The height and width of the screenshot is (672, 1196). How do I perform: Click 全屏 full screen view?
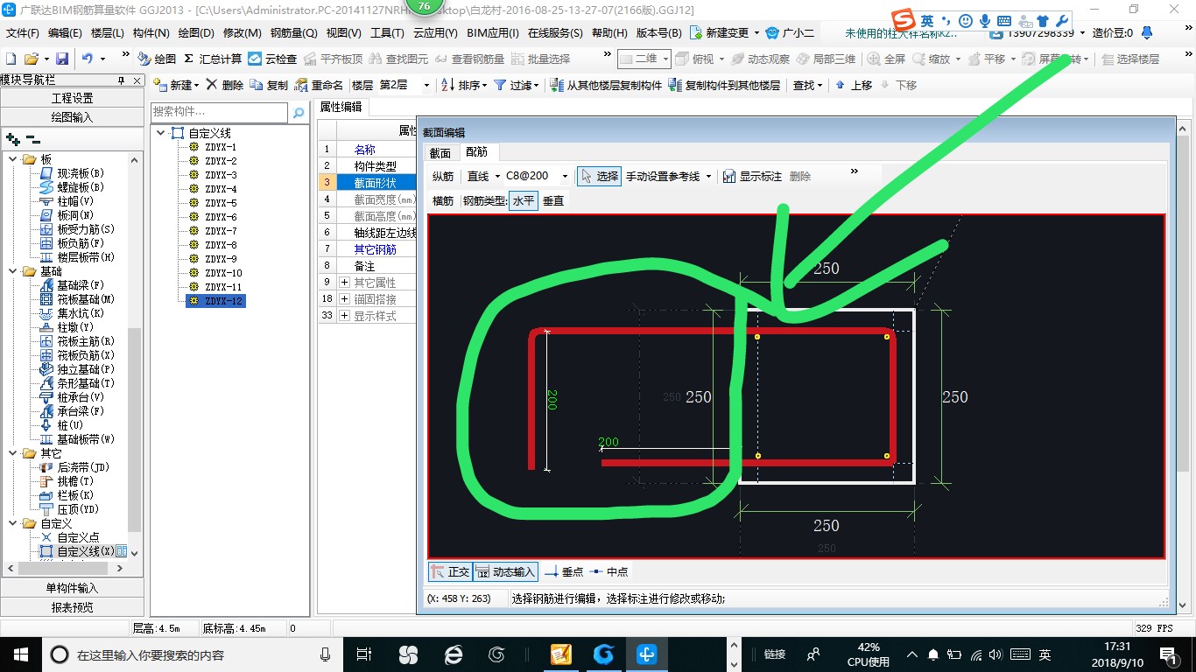click(x=887, y=59)
